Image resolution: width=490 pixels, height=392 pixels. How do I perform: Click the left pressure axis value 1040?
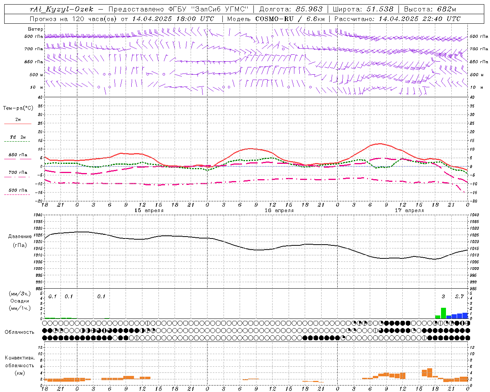[x=38, y=215]
